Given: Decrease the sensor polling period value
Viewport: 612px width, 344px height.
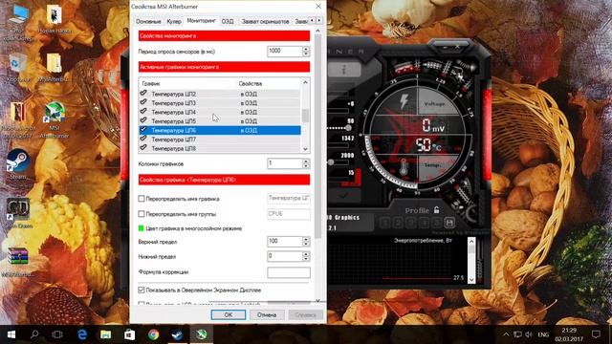Looking at the screenshot, I should point(306,54).
